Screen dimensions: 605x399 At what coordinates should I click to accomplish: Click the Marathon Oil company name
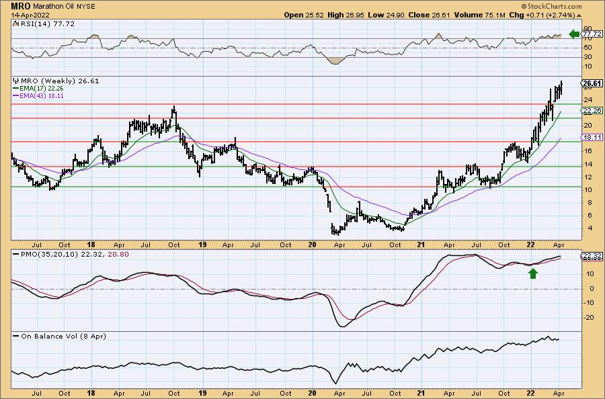click(55, 7)
